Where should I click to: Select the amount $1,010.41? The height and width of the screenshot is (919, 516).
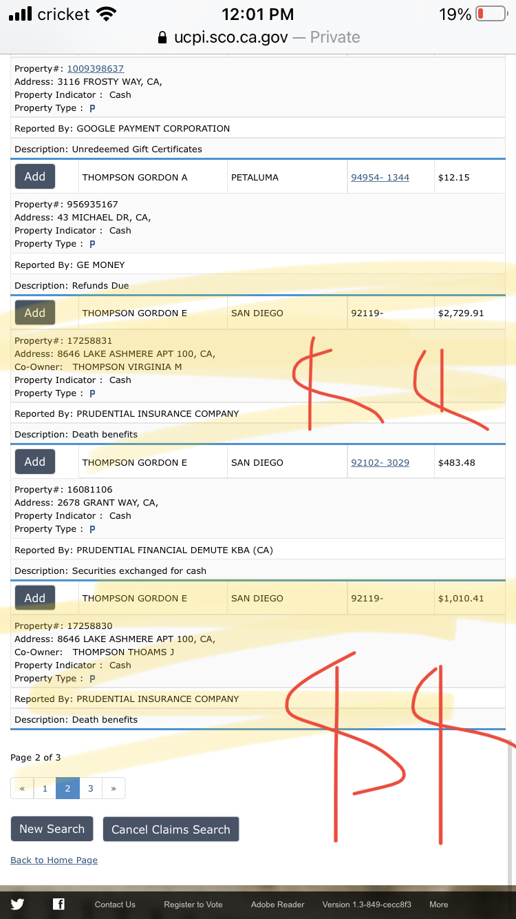coord(461,598)
